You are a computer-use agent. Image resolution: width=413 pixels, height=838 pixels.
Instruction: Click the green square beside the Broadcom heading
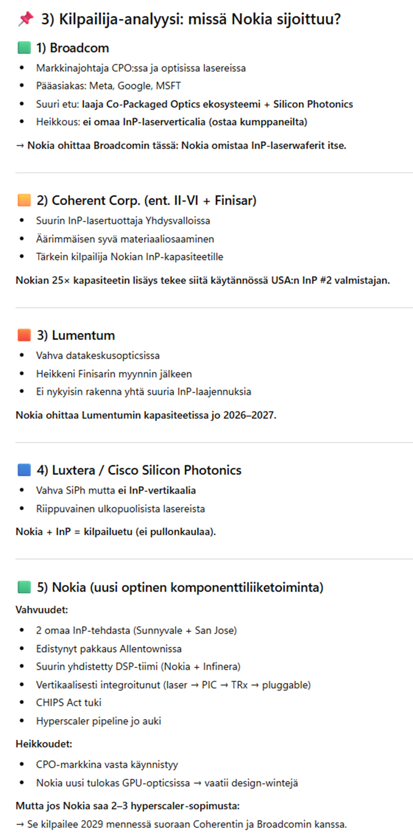click(x=24, y=48)
